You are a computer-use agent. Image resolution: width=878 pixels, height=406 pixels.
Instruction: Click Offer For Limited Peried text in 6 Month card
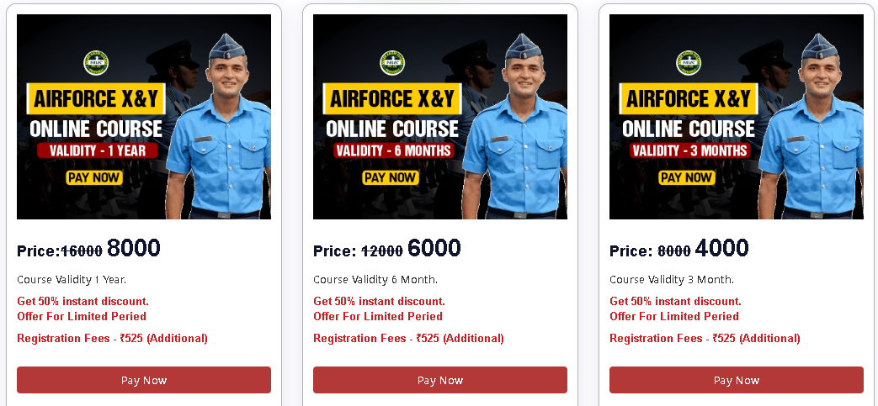click(x=378, y=317)
